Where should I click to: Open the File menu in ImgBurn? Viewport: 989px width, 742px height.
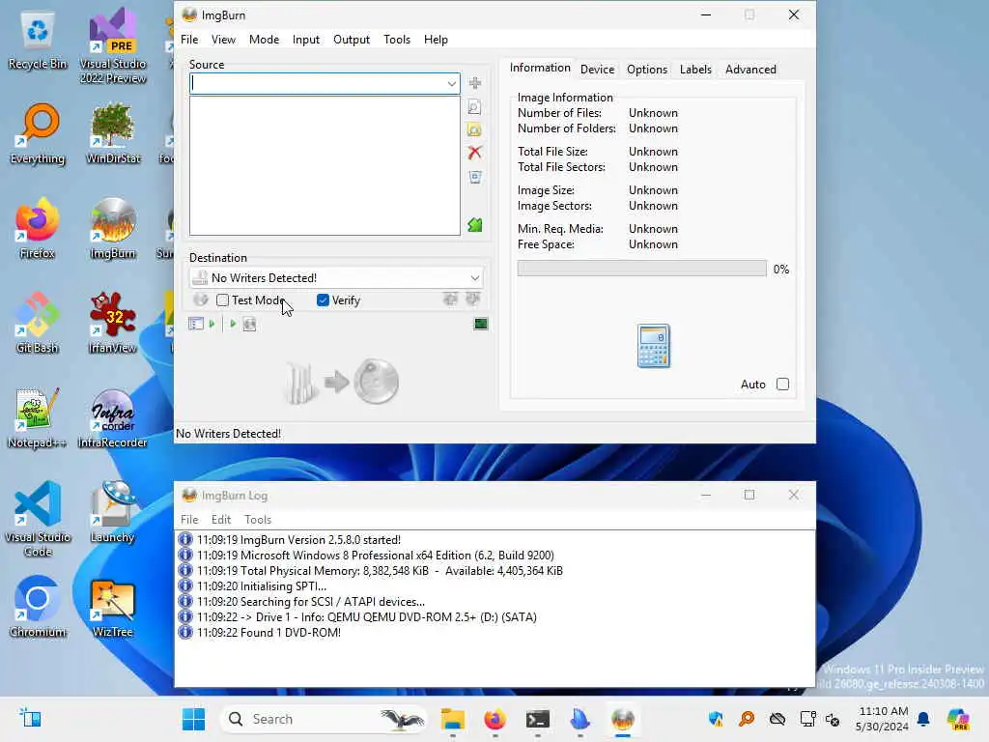coord(189,39)
